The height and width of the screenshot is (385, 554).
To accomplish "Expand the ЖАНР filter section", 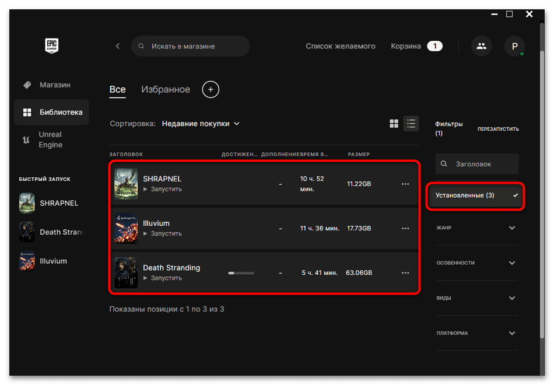I will [x=477, y=228].
